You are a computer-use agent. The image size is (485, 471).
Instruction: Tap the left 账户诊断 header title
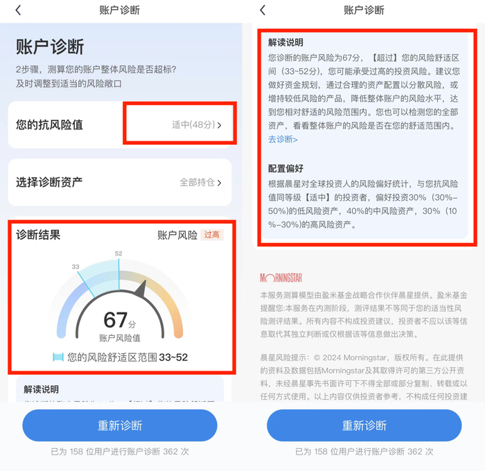coord(119,10)
